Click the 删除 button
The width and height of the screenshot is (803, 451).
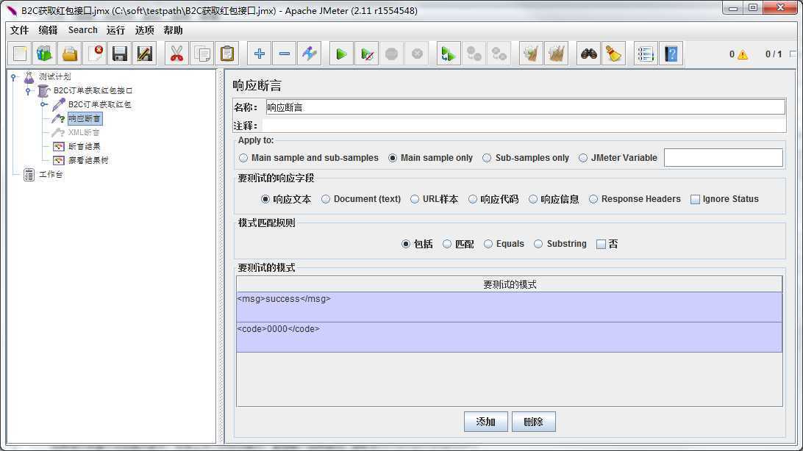click(x=534, y=422)
